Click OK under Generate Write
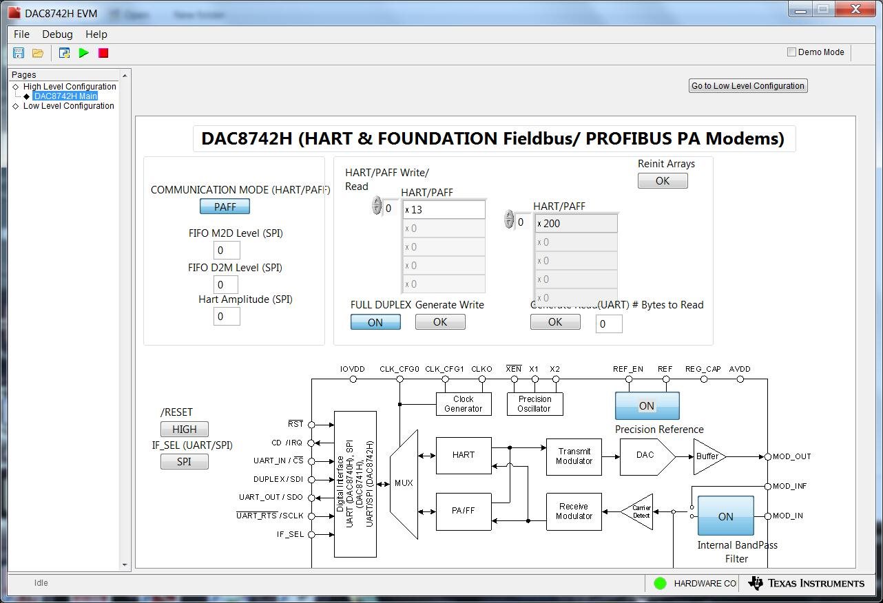The width and height of the screenshot is (883, 603). [x=440, y=322]
